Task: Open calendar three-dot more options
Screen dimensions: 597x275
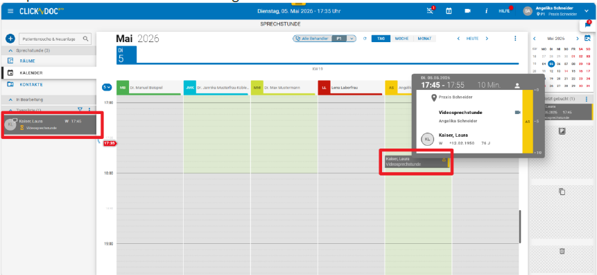Action: point(515,38)
